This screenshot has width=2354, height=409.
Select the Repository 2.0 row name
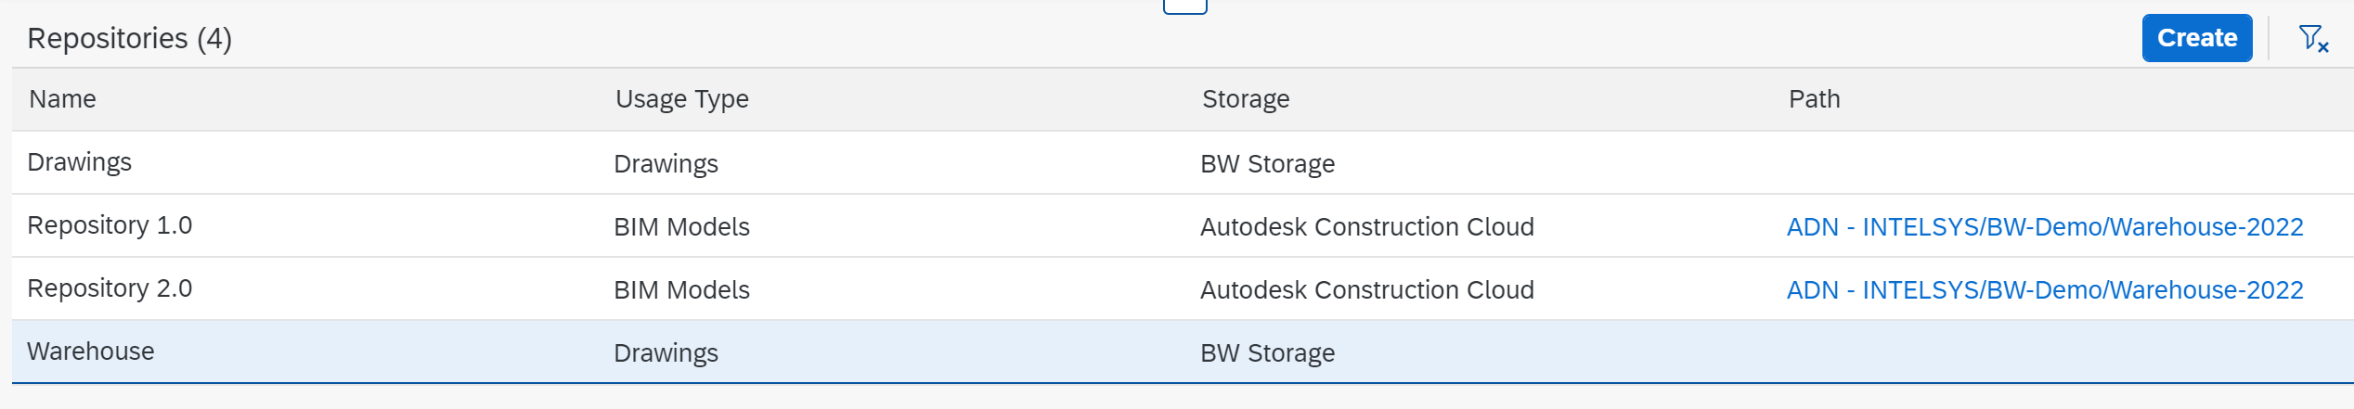tap(110, 288)
